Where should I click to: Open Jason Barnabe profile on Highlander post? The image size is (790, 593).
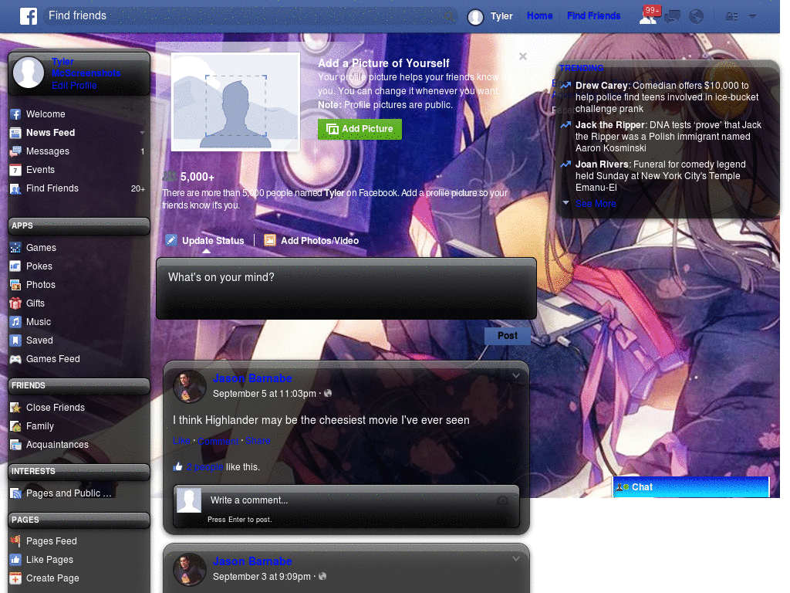[x=252, y=378]
